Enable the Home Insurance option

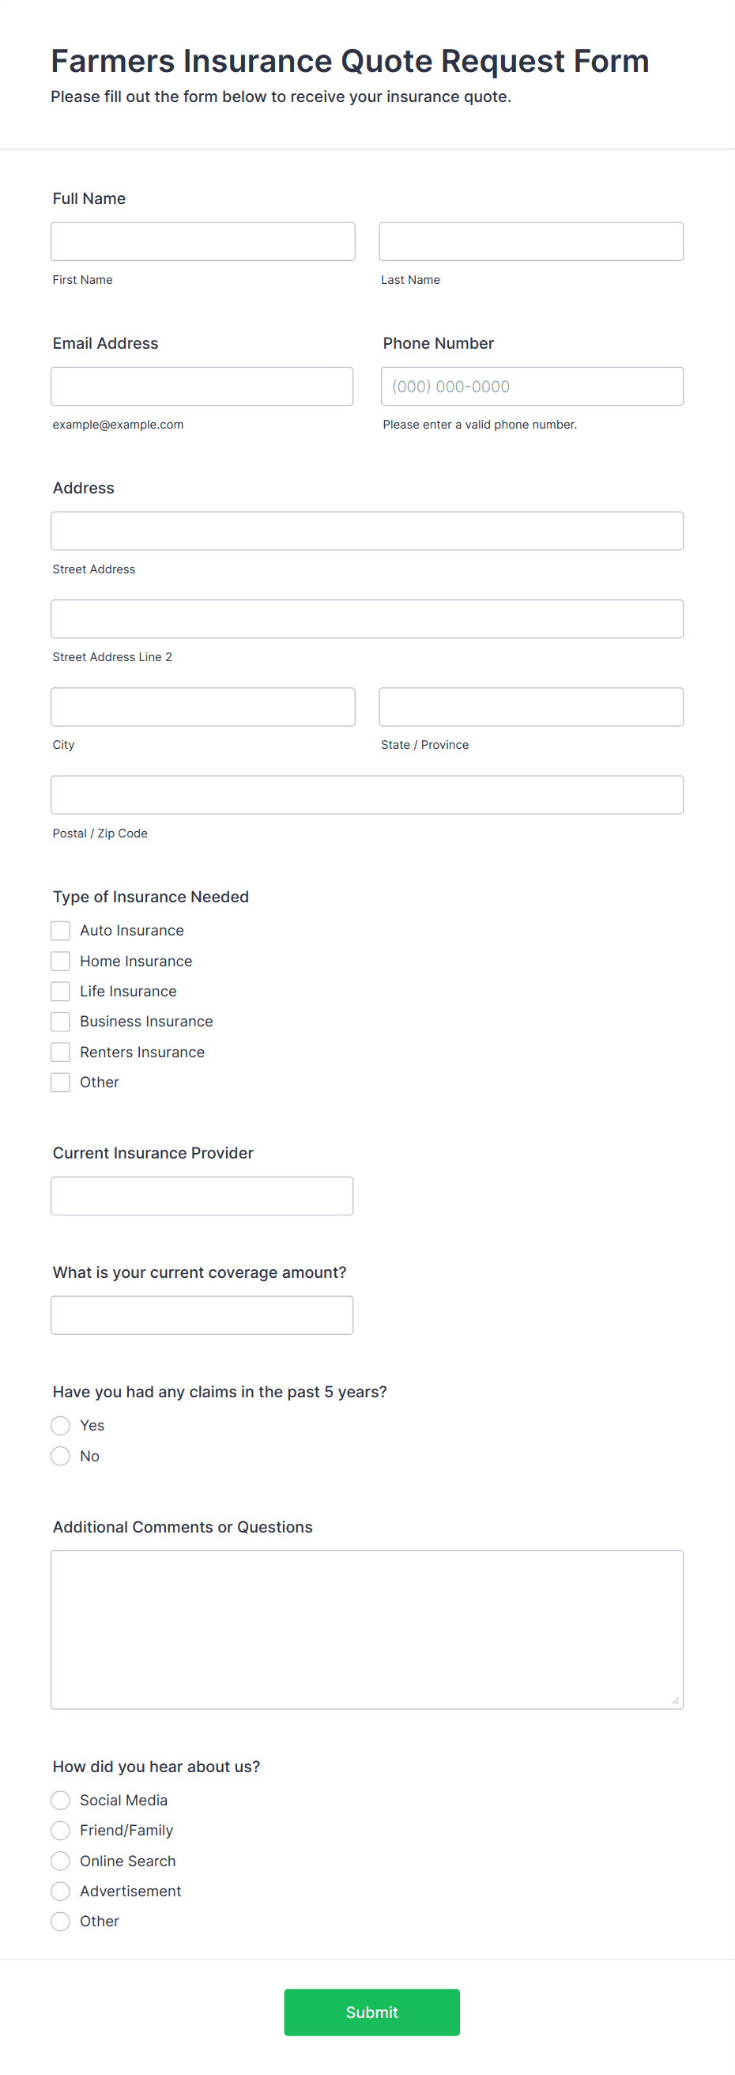(60, 961)
